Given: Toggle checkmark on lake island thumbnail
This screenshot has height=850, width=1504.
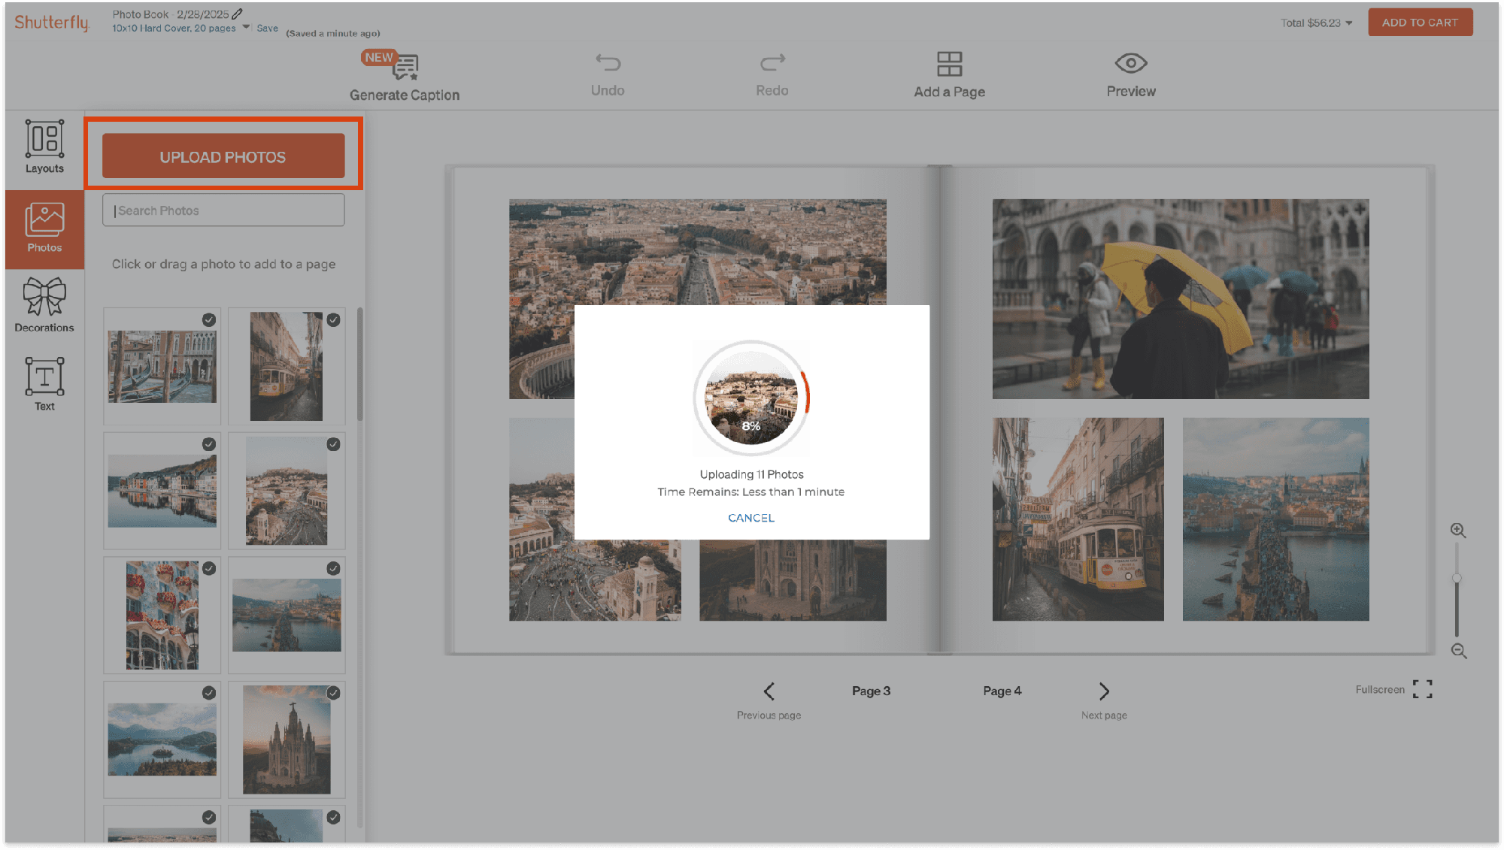Looking at the screenshot, I should pyautogui.click(x=209, y=693).
